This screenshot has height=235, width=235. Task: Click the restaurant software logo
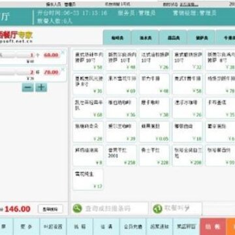point(16,37)
